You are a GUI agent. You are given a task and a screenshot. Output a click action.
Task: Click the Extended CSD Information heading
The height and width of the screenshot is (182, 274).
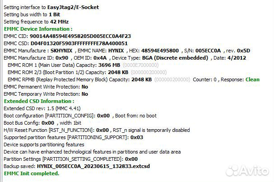point(39,101)
